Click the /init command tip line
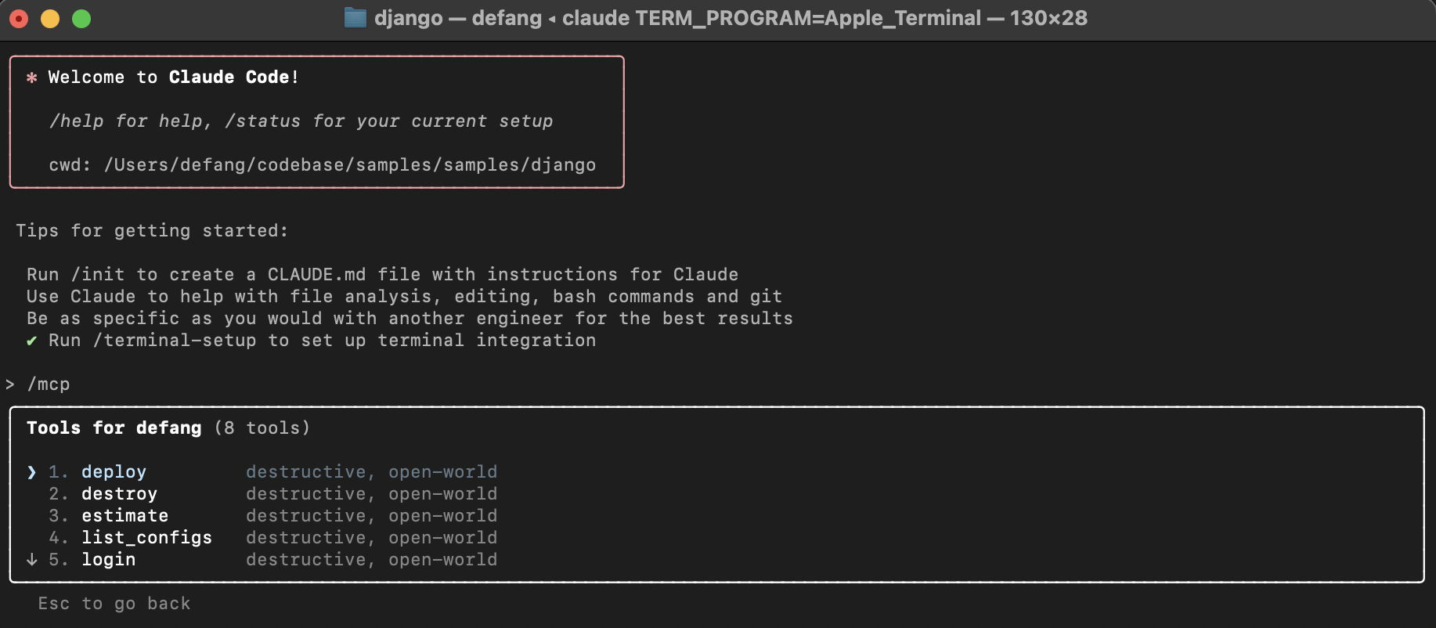The width and height of the screenshot is (1436, 628). pos(382,275)
